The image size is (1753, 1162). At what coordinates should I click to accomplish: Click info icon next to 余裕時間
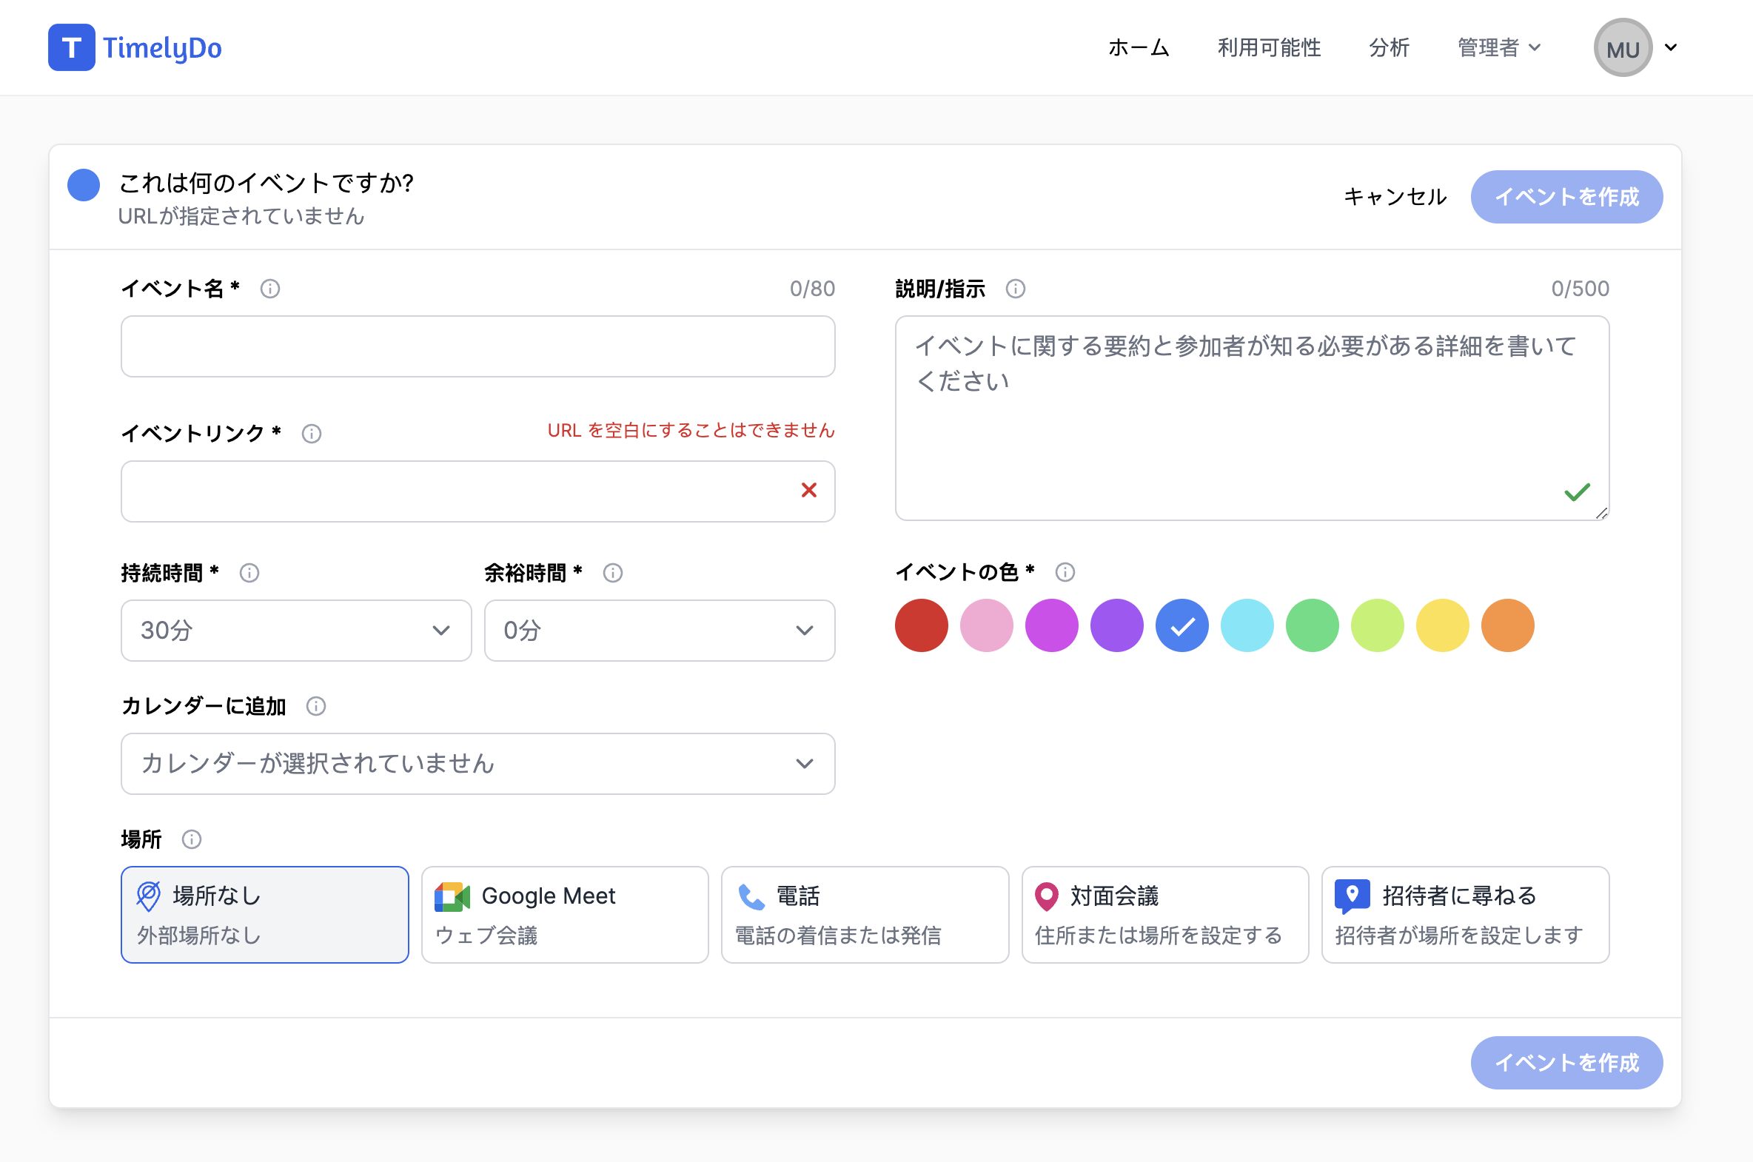pyautogui.click(x=612, y=573)
